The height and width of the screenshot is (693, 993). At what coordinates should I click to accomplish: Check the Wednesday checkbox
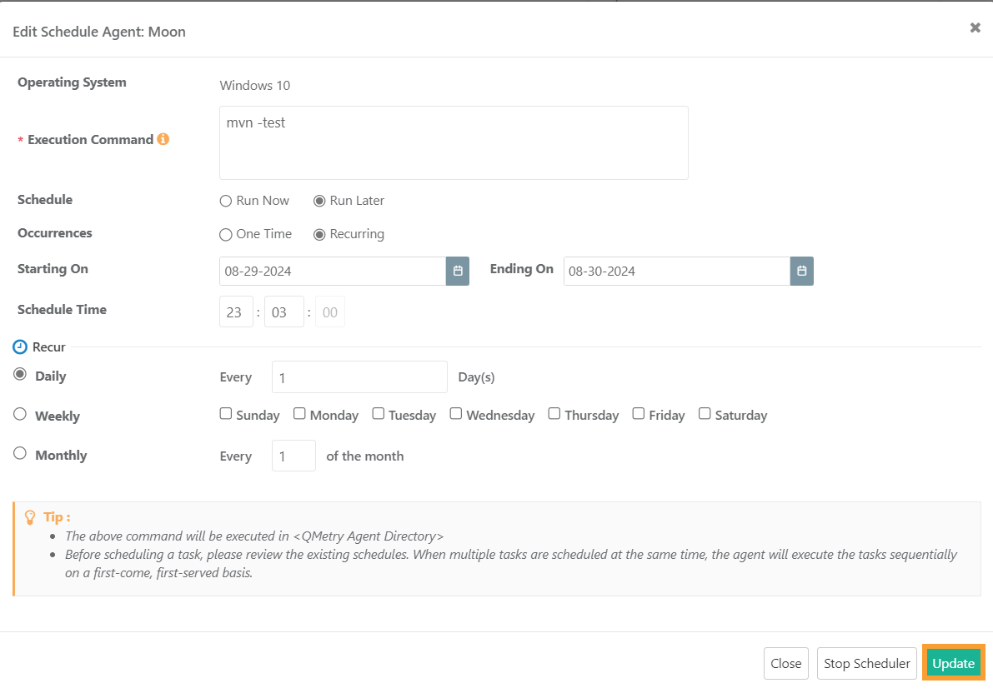pyautogui.click(x=456, y=412)
